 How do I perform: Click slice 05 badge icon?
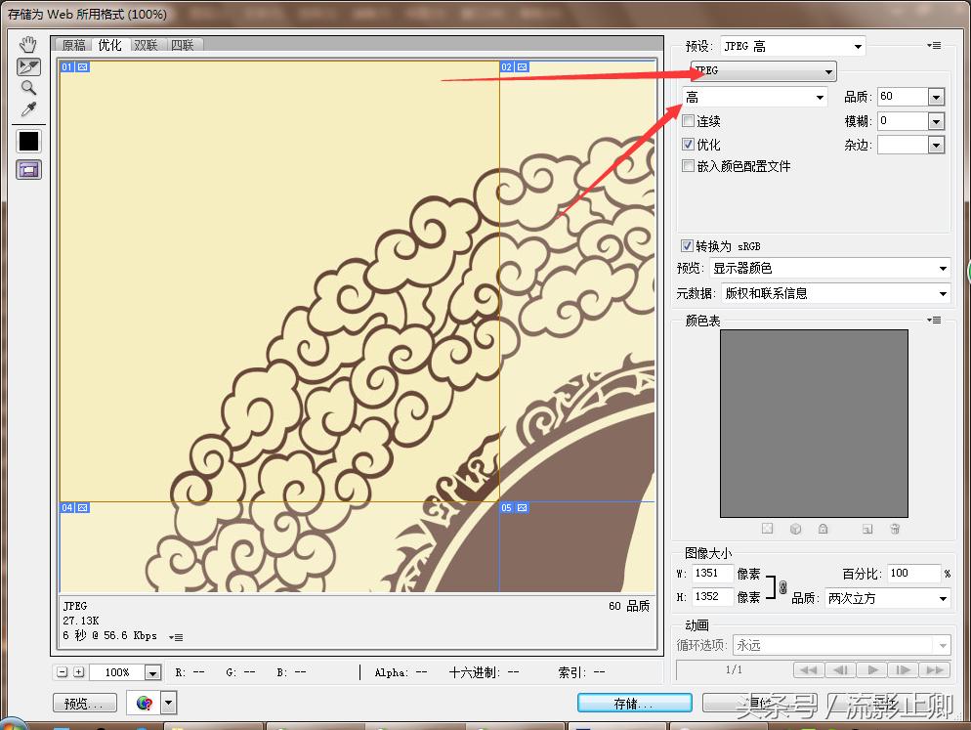pyautogui.click(x=522, y=507)
